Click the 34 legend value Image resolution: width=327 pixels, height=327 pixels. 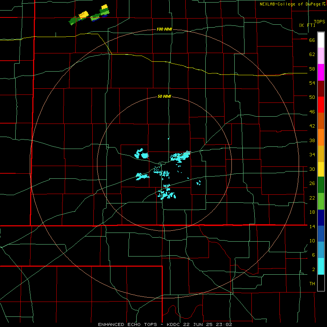click(312, 155)
